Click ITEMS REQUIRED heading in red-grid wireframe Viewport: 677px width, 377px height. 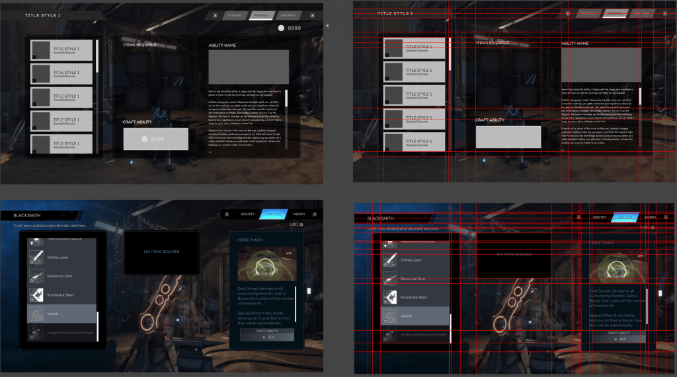pyautogui.click(x=493, y=43)
